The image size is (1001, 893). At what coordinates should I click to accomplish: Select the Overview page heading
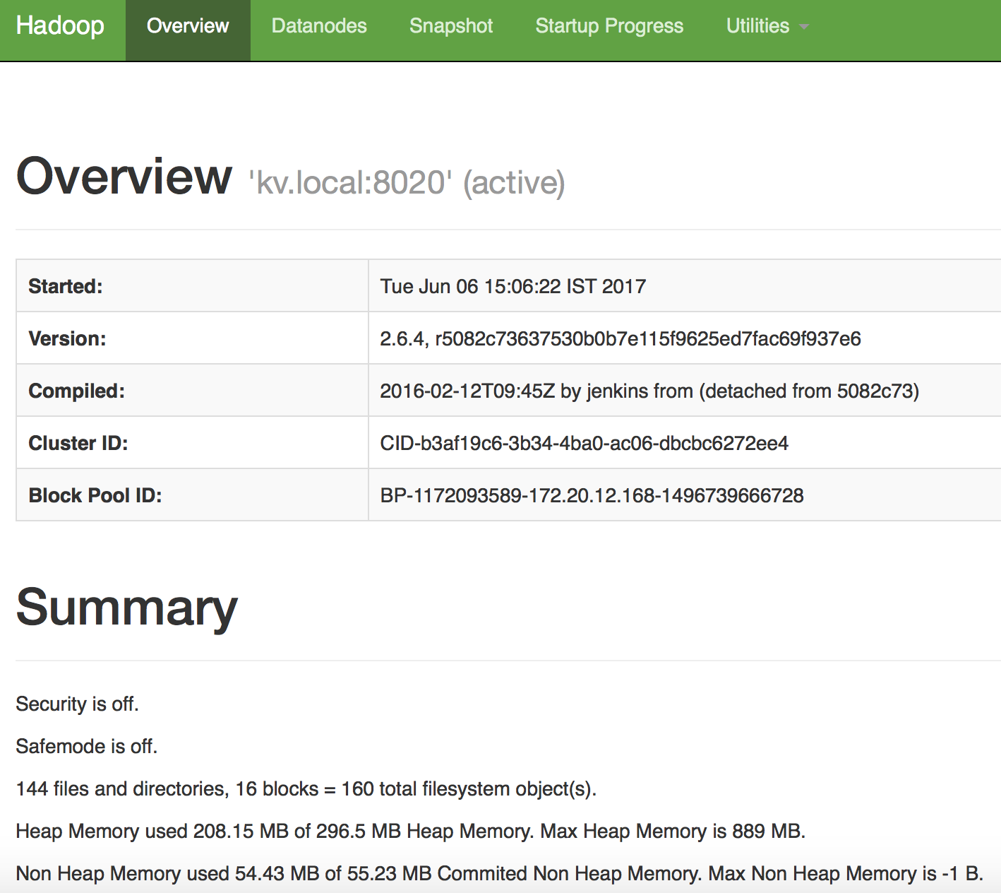[x=124, y=176]
